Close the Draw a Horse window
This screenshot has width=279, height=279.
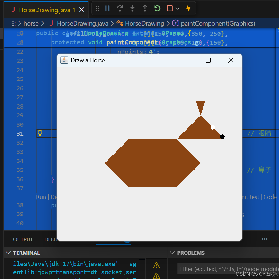[231, 60]
